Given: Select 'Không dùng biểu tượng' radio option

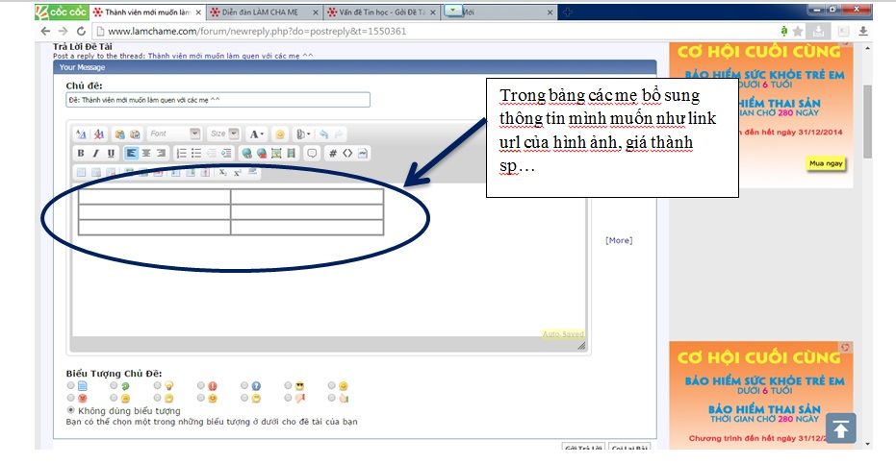Looking at the screenshot, I should click(71, 410).
